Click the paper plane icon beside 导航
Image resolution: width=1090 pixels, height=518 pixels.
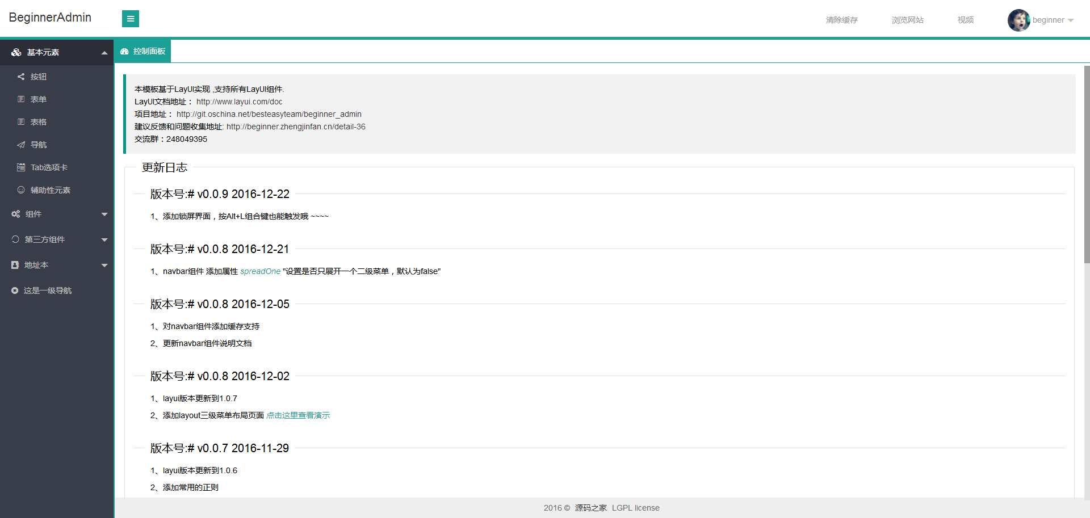coord(21,145)
